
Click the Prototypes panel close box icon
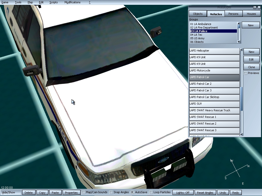[259, 7]
